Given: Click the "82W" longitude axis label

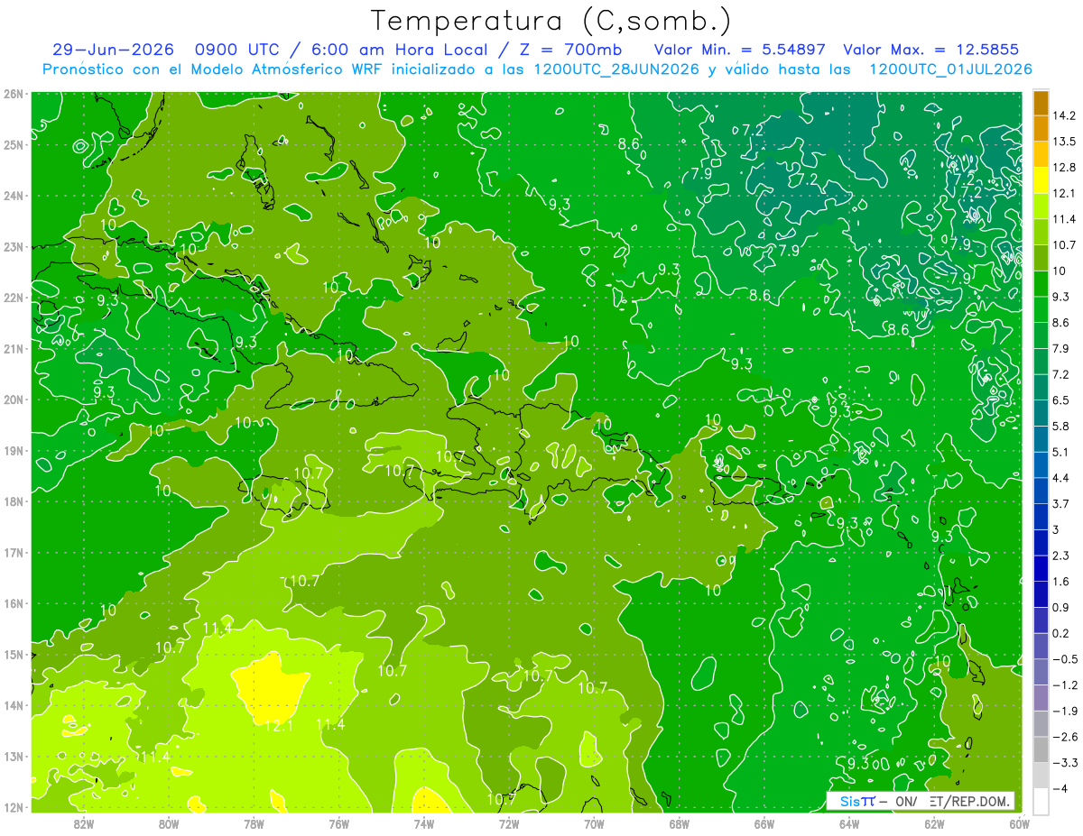Looking at the screenshot, I should tap(84, 823).
